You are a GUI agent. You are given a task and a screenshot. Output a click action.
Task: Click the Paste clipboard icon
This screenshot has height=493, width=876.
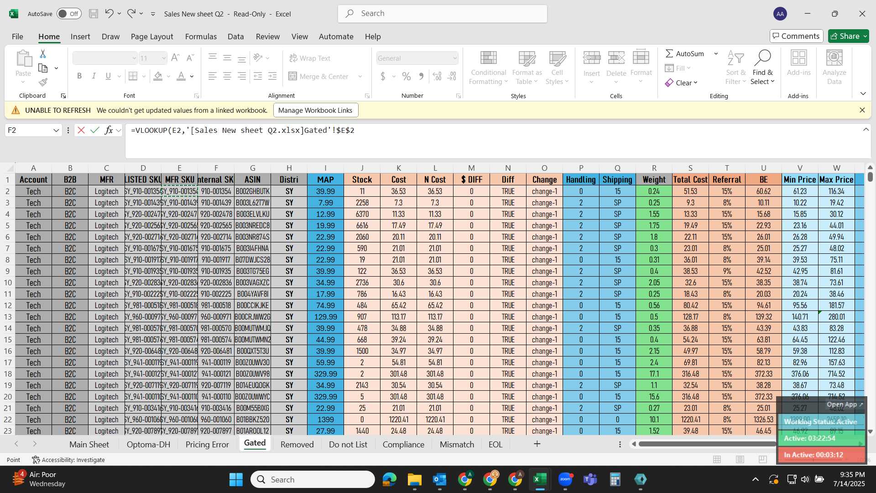(x=23, y=59)
